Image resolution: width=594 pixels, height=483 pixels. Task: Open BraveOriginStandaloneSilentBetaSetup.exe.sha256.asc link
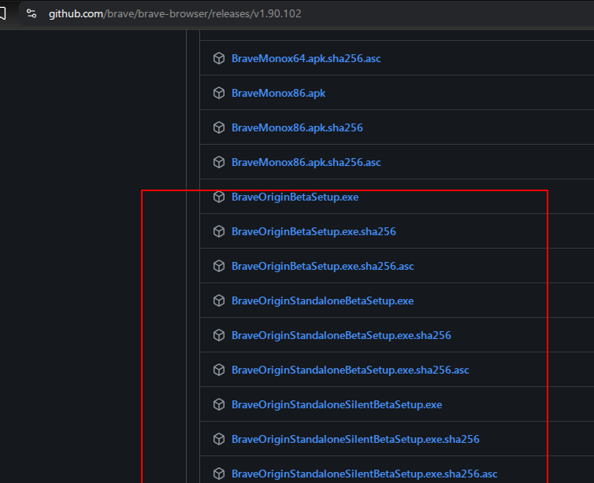pos(365,474)
